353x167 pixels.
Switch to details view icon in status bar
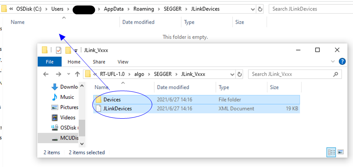pos(331,152)
